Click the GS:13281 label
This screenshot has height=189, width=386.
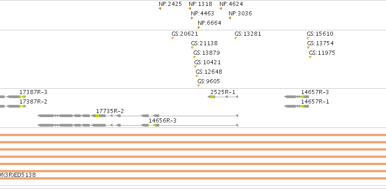[x=248, y=33]
